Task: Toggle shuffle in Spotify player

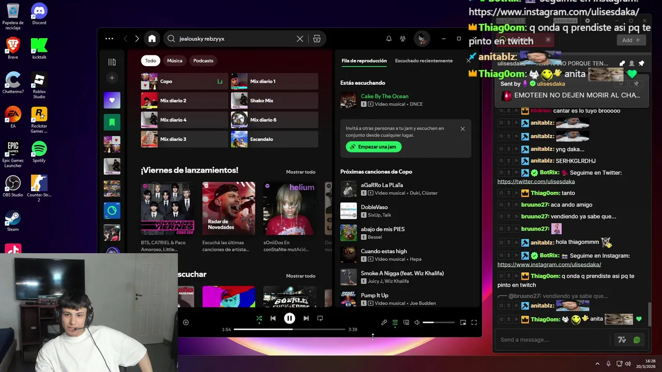Action: (259, 318)
